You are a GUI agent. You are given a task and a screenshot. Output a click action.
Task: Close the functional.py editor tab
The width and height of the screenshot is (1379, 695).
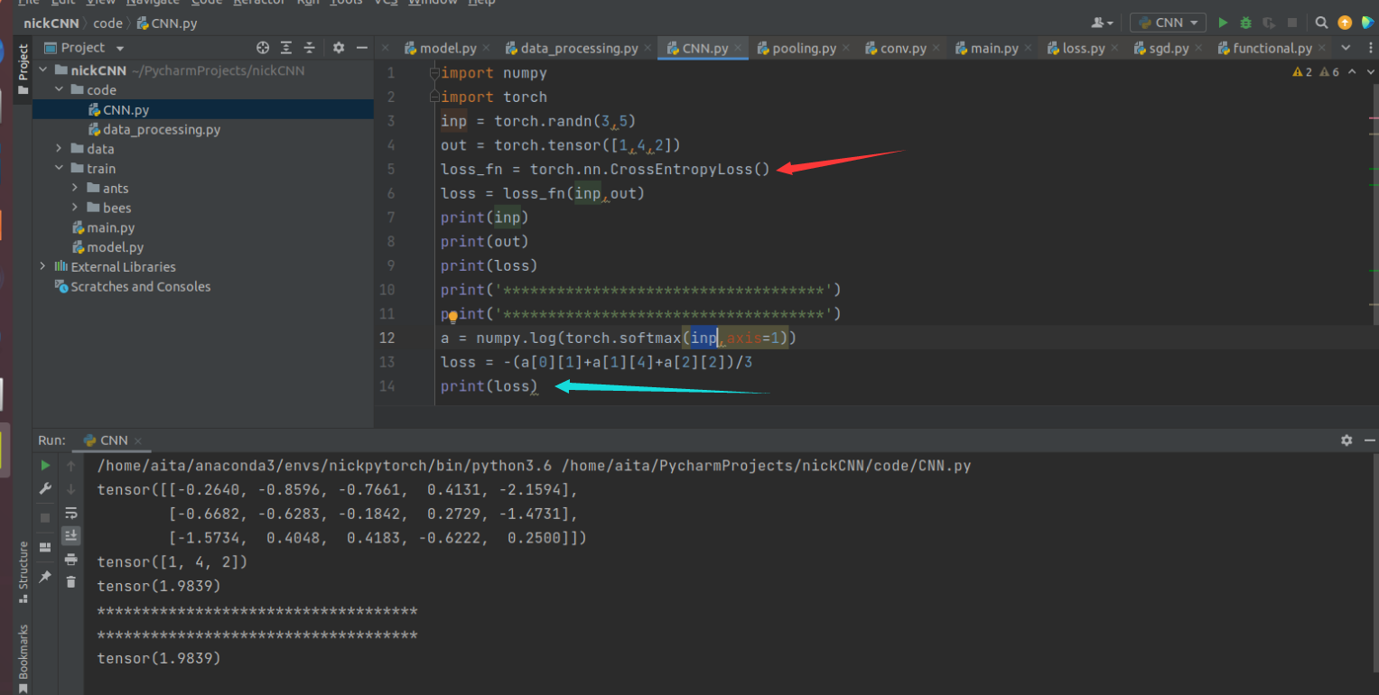[1322, 49]
